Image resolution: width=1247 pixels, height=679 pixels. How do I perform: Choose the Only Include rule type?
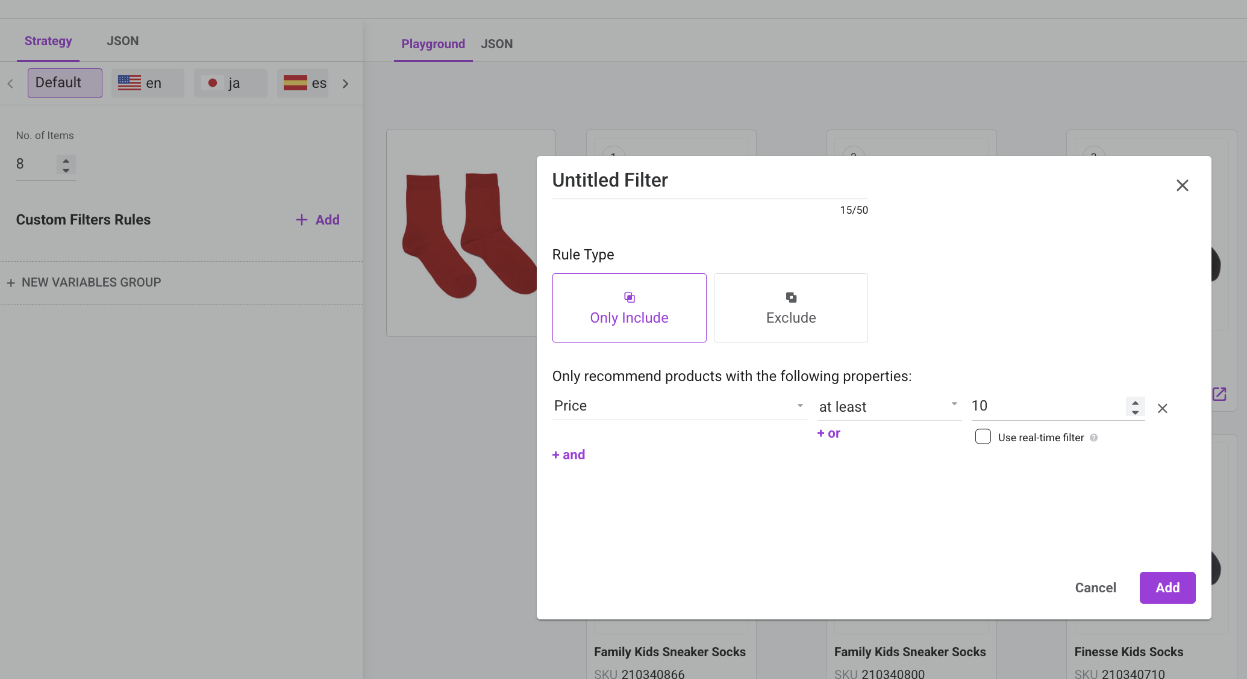(629, 308)
